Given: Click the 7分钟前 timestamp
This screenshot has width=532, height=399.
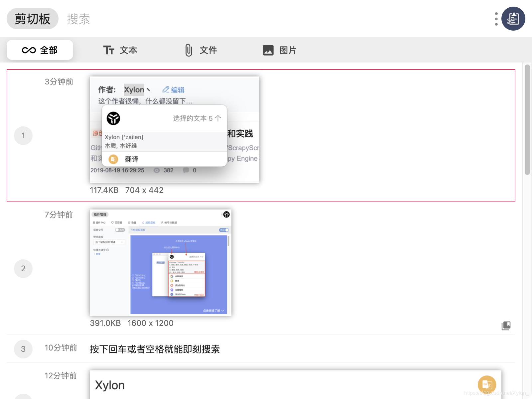Looking at the screenshot, I should point(59,215).
